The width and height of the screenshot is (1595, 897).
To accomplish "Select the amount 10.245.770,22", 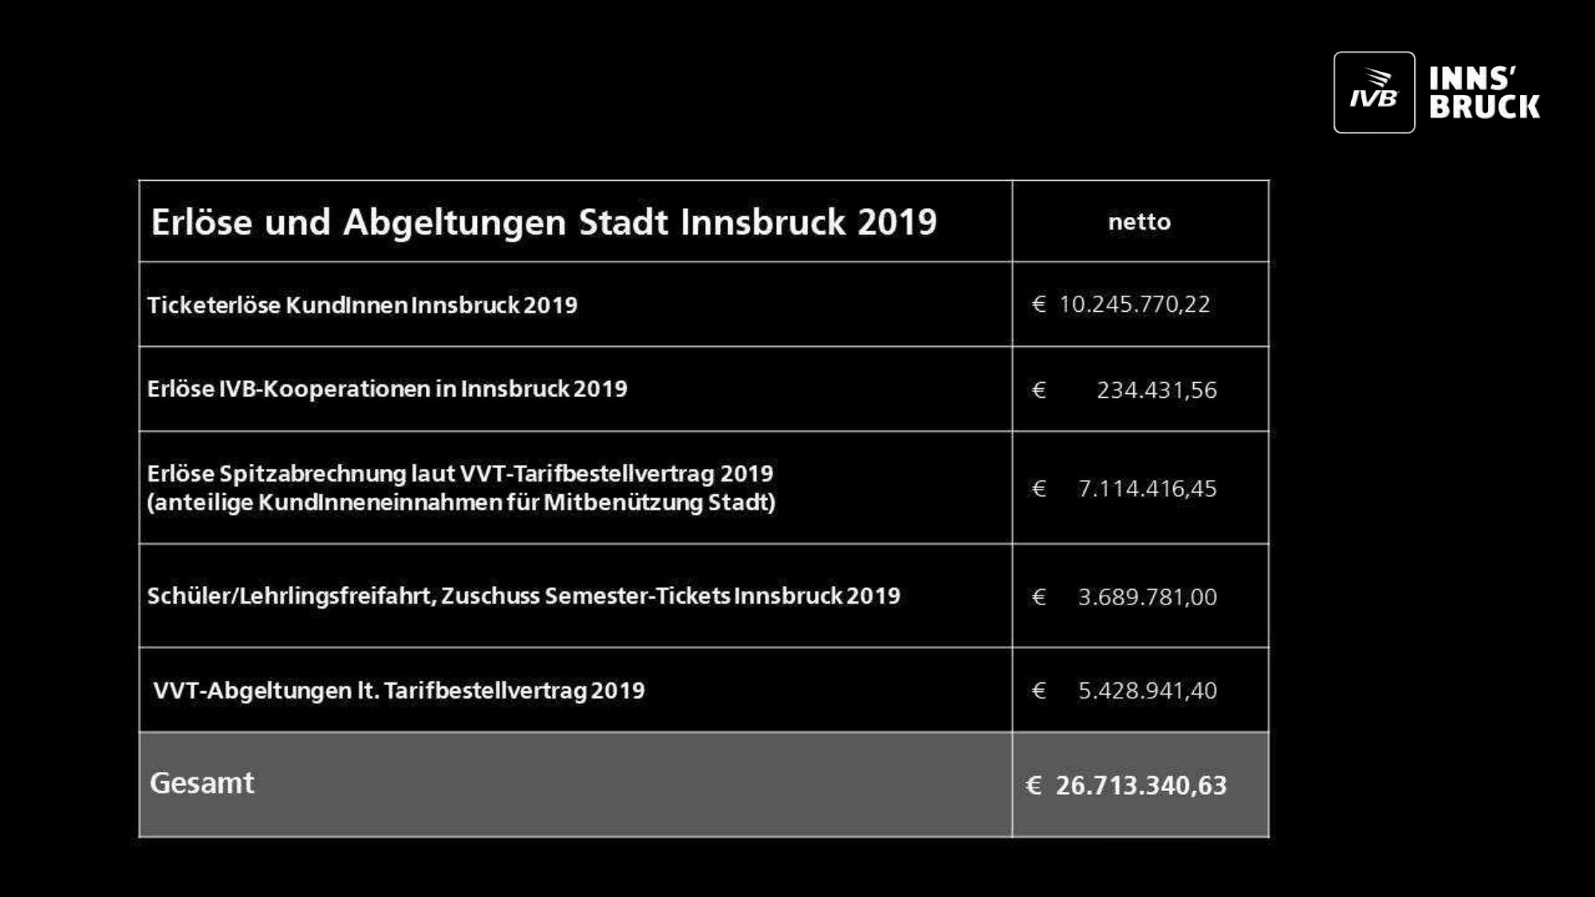I will pos(1134,304).
